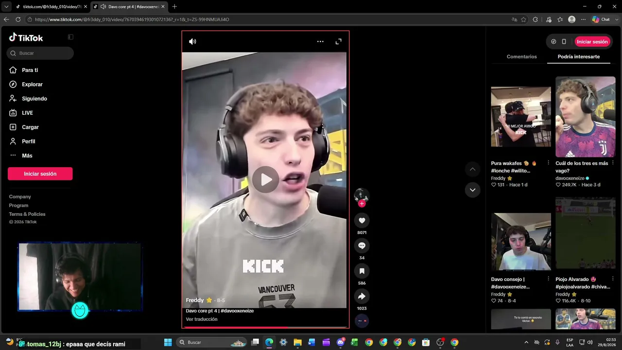Show hidden system tray icons
This screenshot has height=350, width=622.
tap(527, 342)
